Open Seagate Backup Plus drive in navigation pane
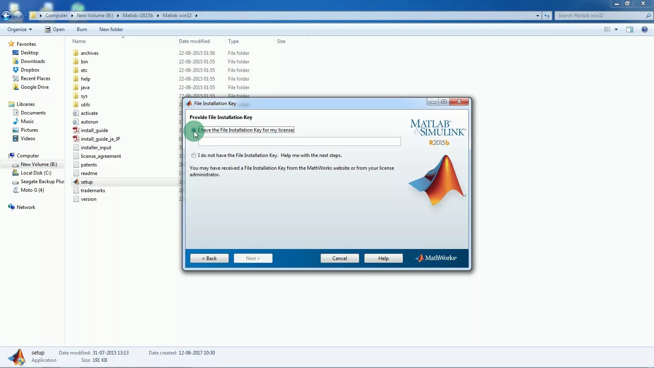 [43, 182]
